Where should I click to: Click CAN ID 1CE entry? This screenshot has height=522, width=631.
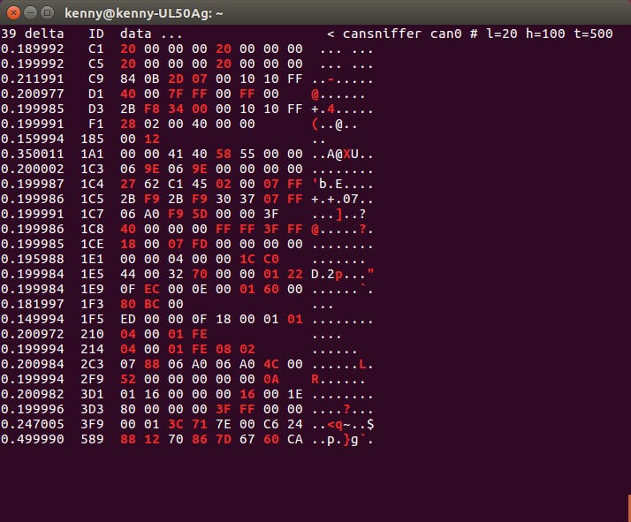92,244
